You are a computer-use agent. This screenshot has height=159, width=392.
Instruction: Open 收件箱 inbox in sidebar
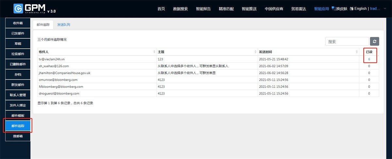click(x=18, y=23)
